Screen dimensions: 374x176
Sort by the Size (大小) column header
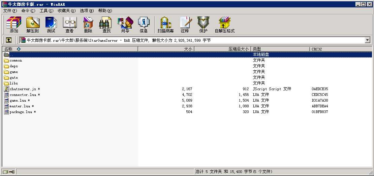tap(166, 49)
